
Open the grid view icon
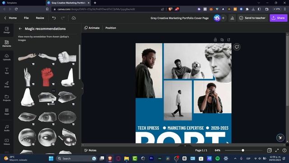pyautogui.click(x=269, y=150)
